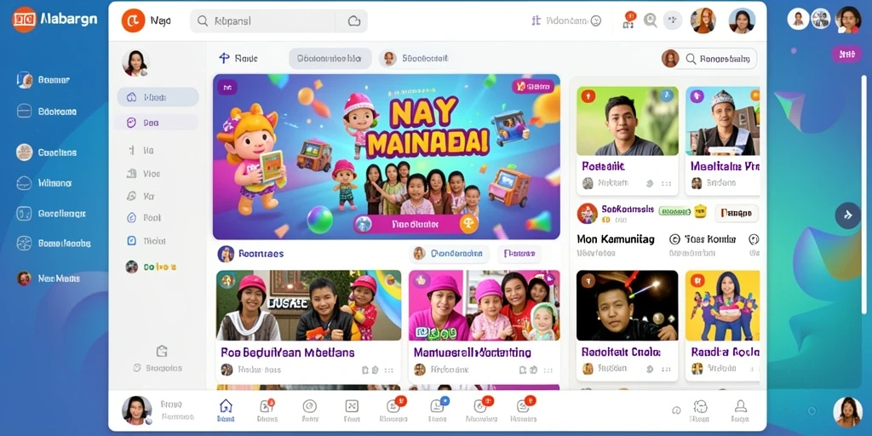
Task: Click the avatar in the bottom-right corner of the screen
Action: tap(847, 411)
